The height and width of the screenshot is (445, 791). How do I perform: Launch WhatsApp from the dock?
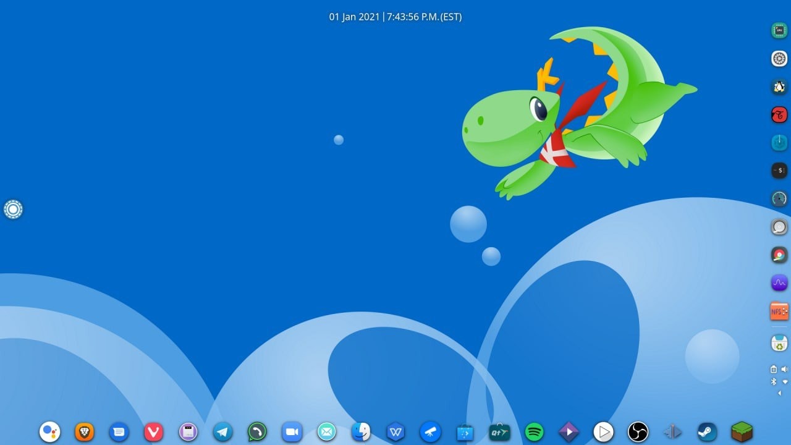coord(257,431)
